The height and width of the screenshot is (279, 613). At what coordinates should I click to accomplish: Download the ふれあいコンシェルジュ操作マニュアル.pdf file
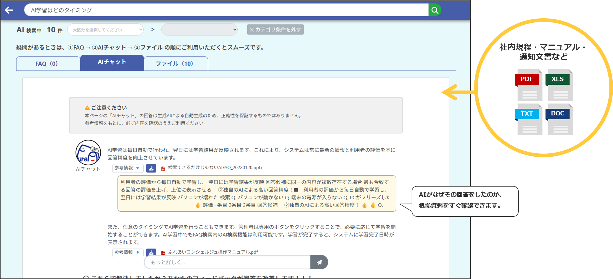coord(151,252)
